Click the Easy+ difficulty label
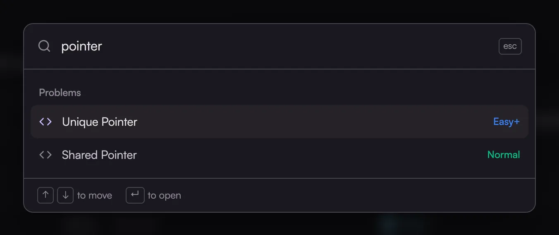Viewport: 559px width, 235px height. (x=506, y=122)
